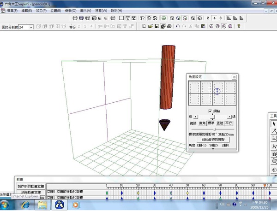Click the number 4 toolbar button

click(x=214, y=18)
